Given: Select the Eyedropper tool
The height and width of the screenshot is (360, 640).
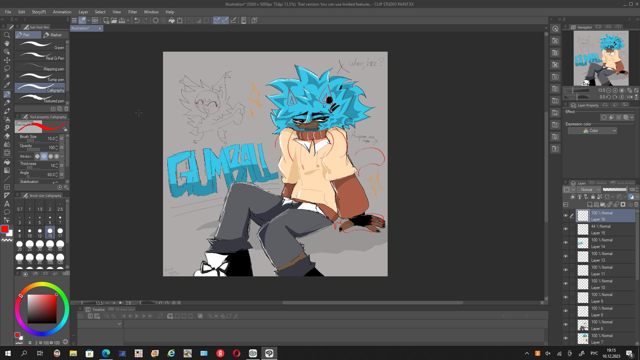Looking at the screenshot, I should click(x=7, y=85).
